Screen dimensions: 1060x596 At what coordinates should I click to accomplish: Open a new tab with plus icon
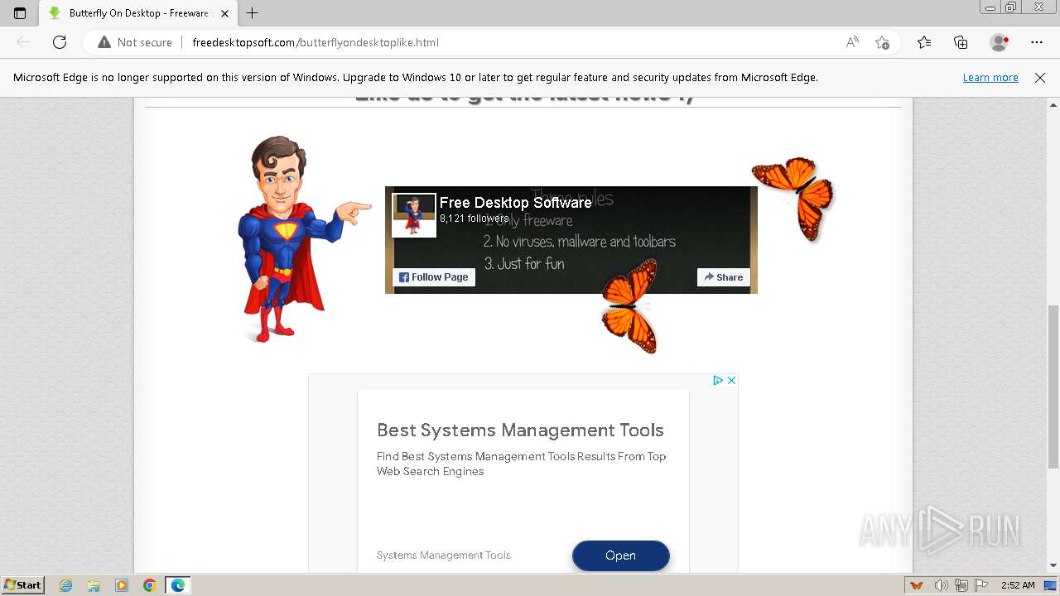click(253, 13)
